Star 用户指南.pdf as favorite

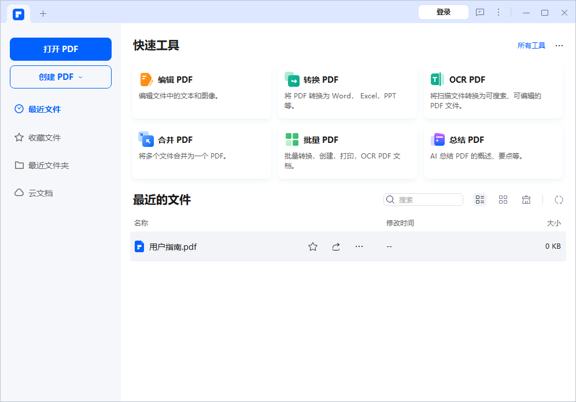313,246
